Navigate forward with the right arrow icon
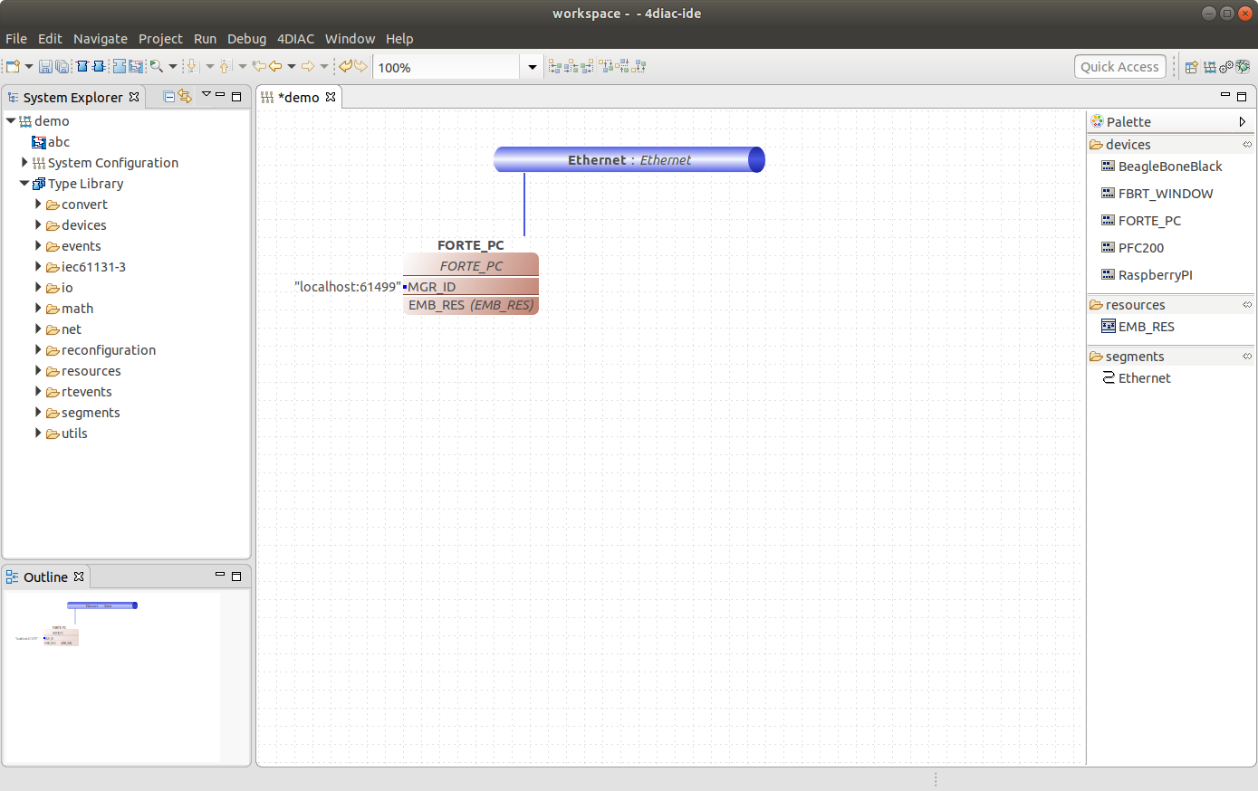The height and width of the screenshot is (791, 1258). (x=308, y=66)
